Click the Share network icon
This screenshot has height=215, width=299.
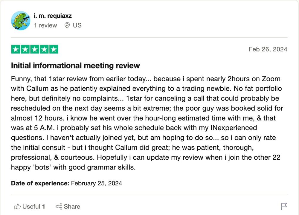pyautogui.click(x=59, y=206)
